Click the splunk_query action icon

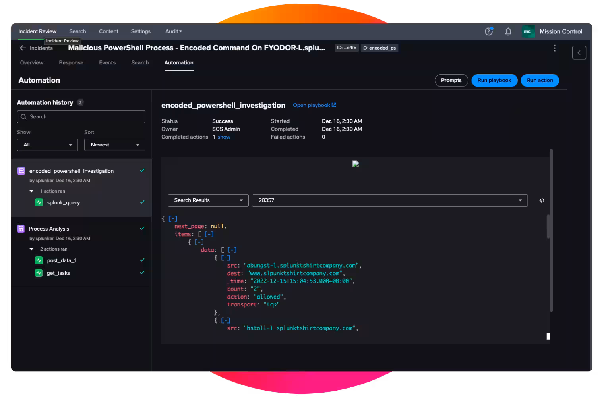point(39,203)
